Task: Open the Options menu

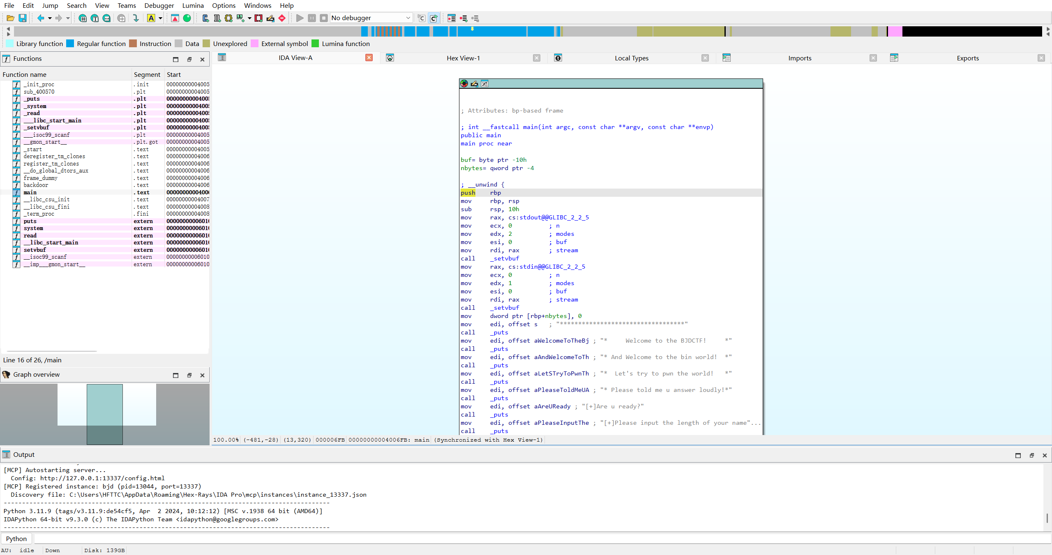Action: 224,5
